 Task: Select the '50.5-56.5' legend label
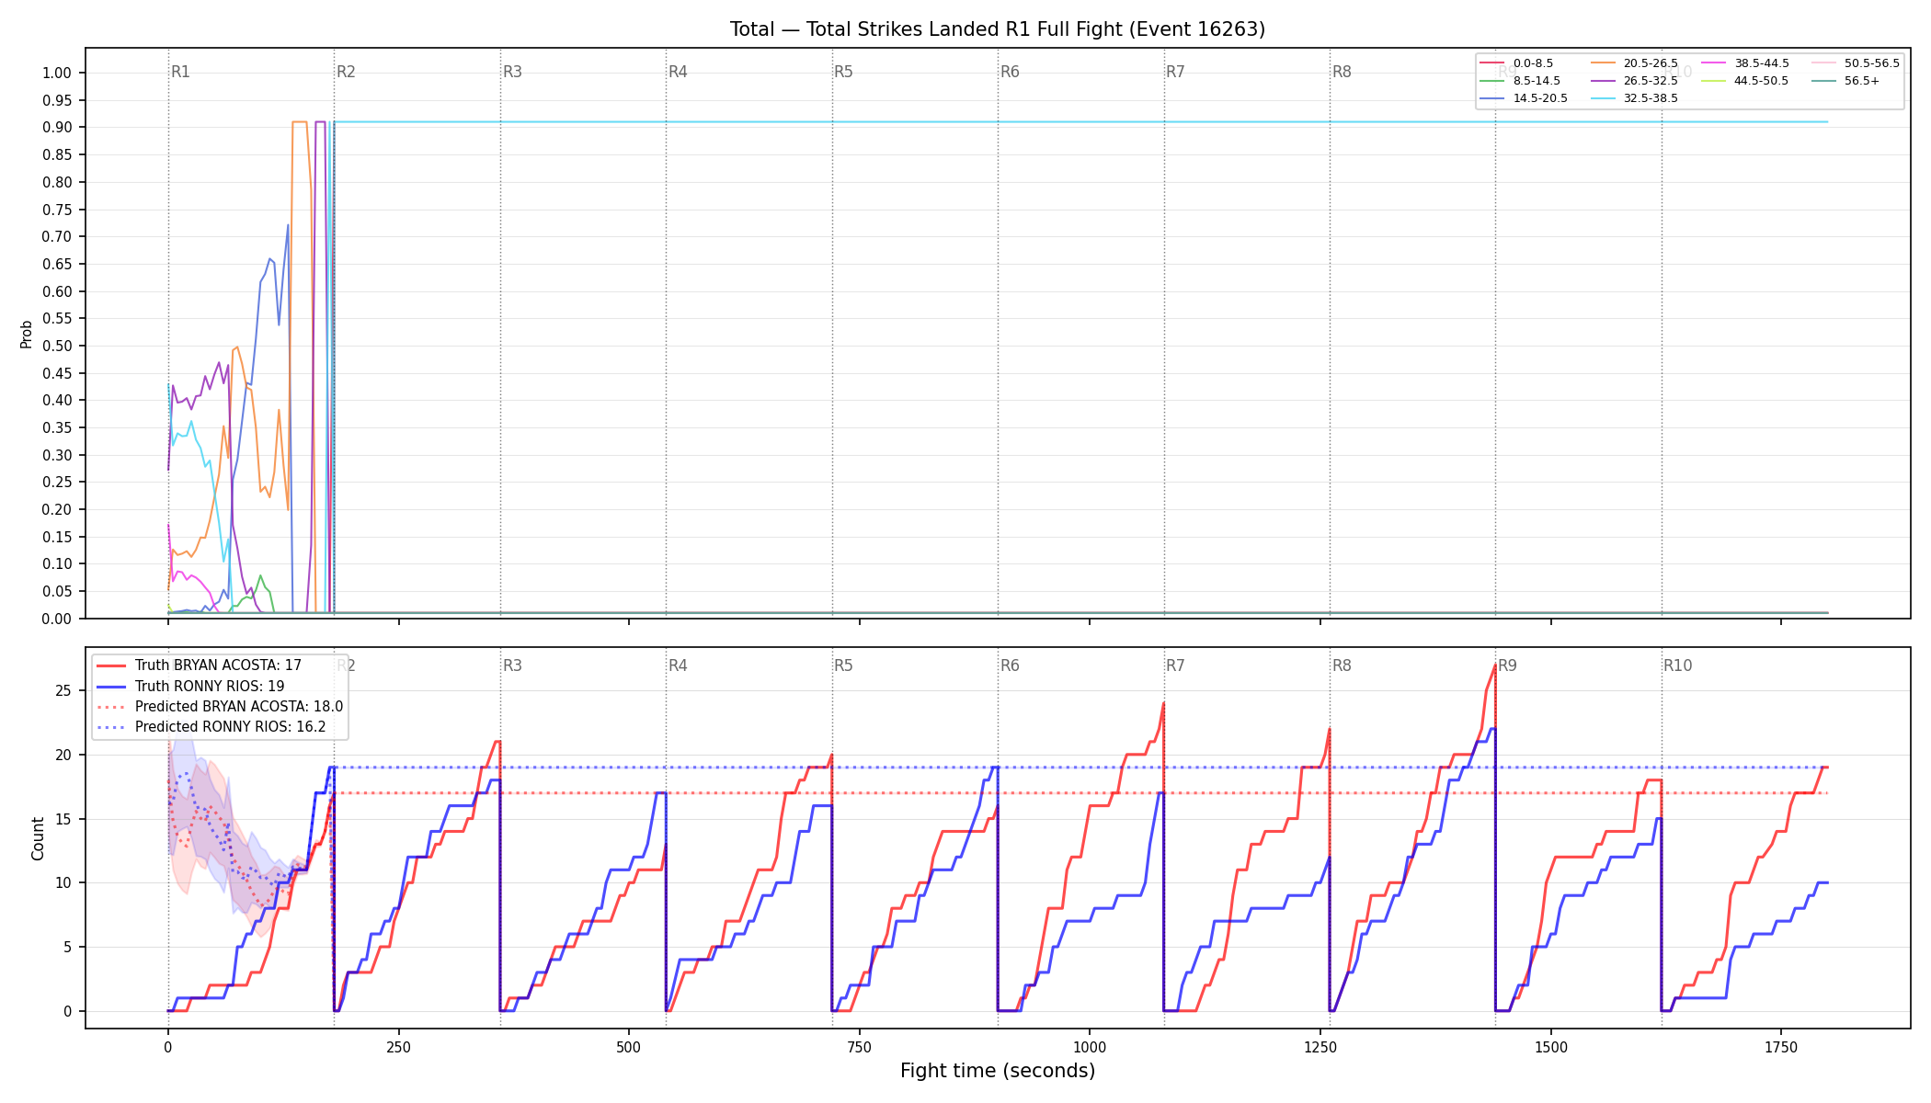(1872, 63)
